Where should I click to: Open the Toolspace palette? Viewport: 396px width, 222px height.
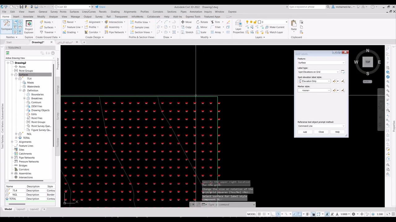tap(6, 25)
